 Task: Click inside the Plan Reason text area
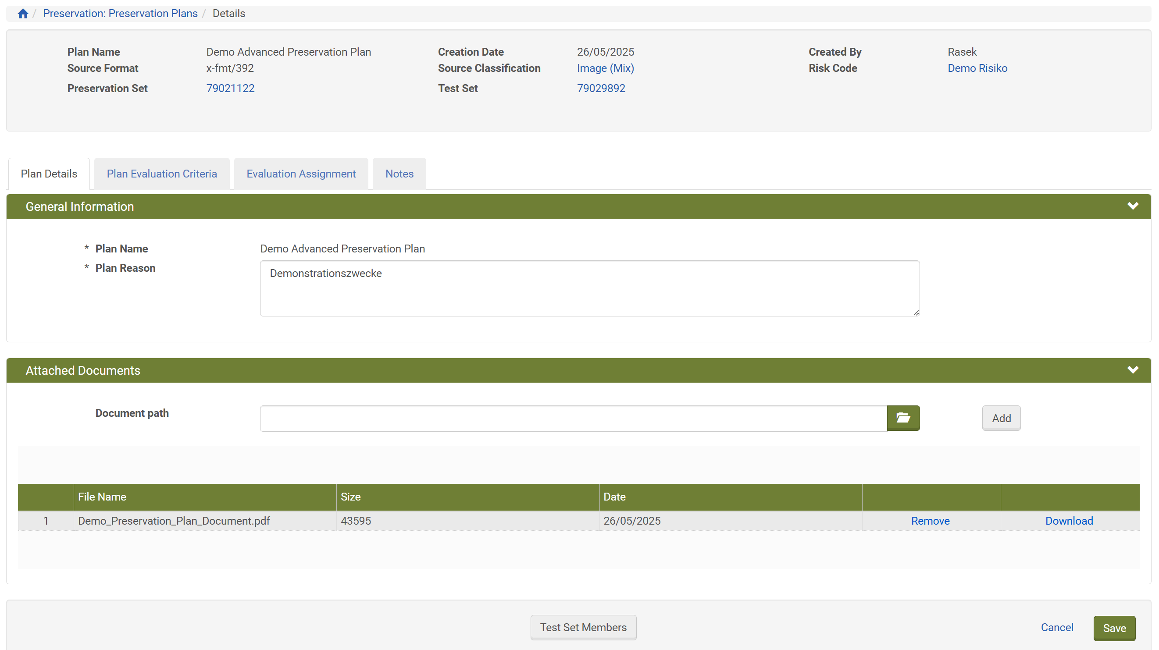pyautogui.click(x=589, y=288)
